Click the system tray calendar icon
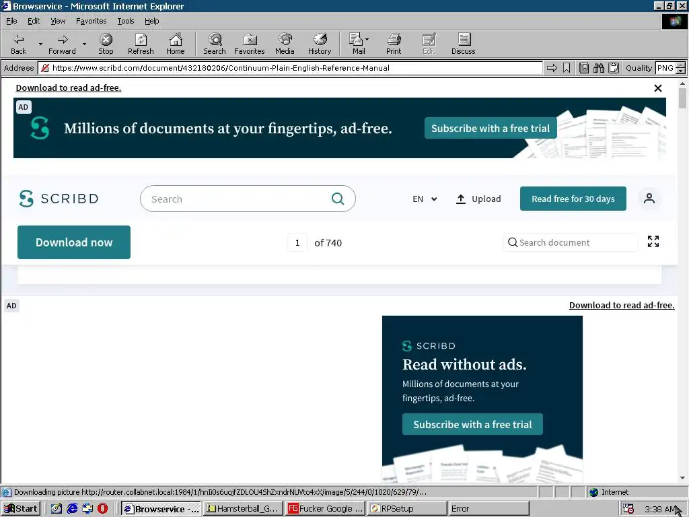 point(628,509)
